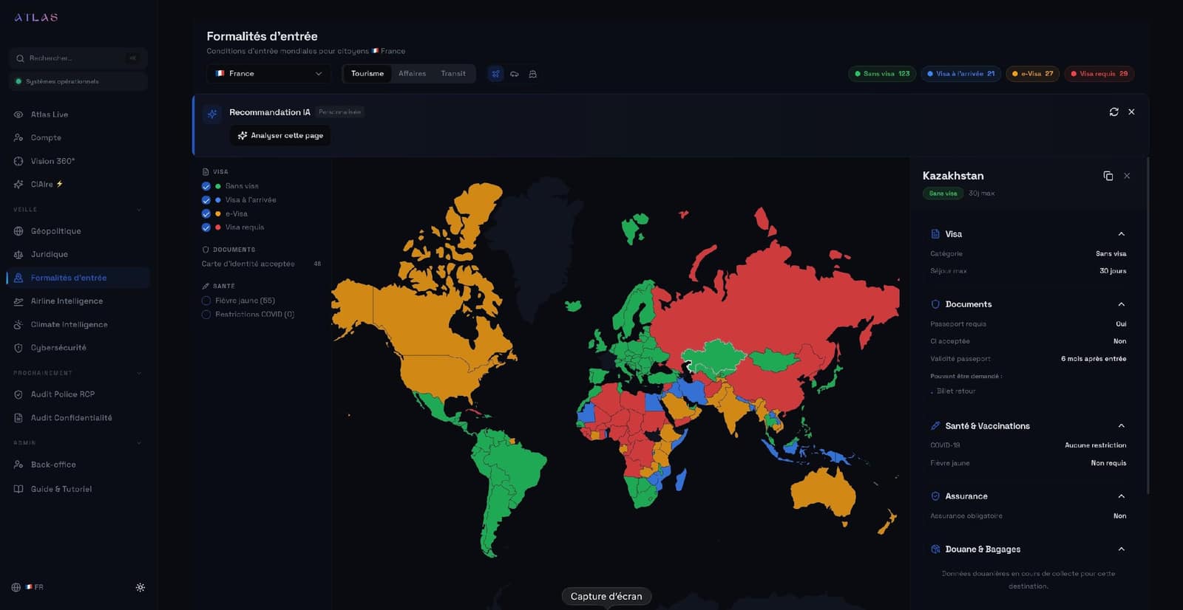Switch to the Affaires tab

(412, 74)
